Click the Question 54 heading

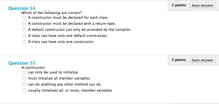[x=22, y=8]
